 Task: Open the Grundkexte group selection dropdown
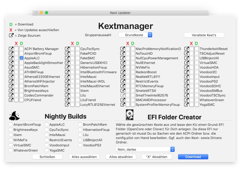click(135, 35)
